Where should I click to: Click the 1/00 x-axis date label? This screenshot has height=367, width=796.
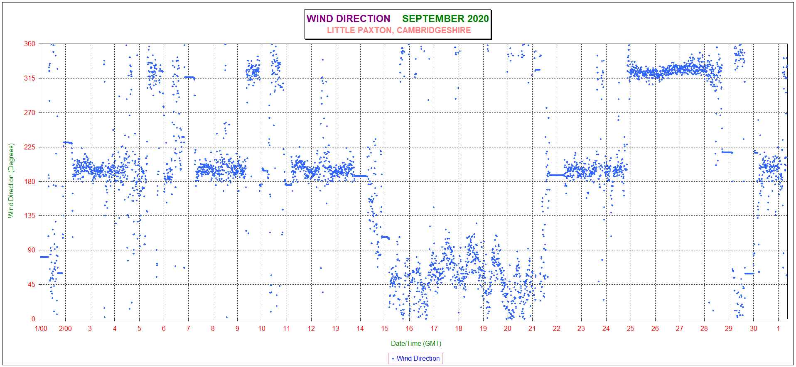[41, 328]
